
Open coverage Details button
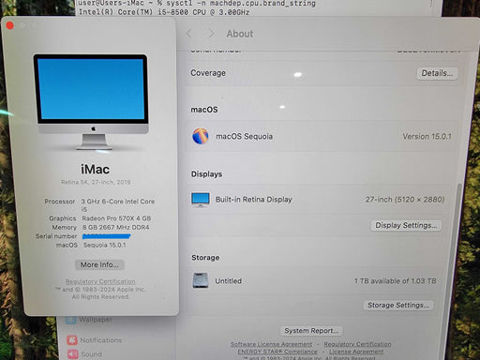point(437,73)
